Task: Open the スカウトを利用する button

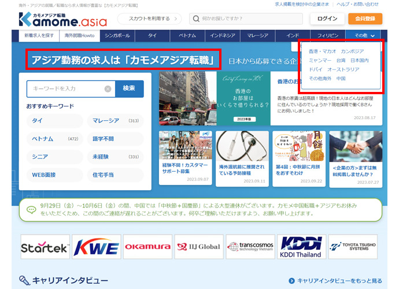Action: pos(149,18)
